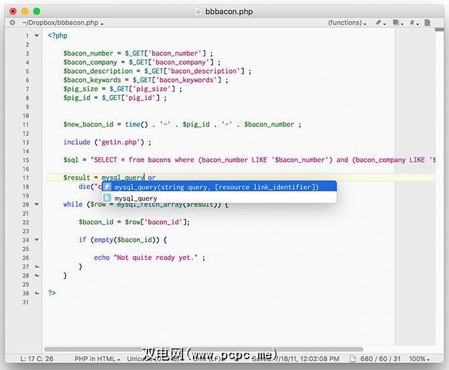The width and height of the screenshot is (449, 370).
Task: Open the stacked-documents includes popup
Action: pos(398,23)
